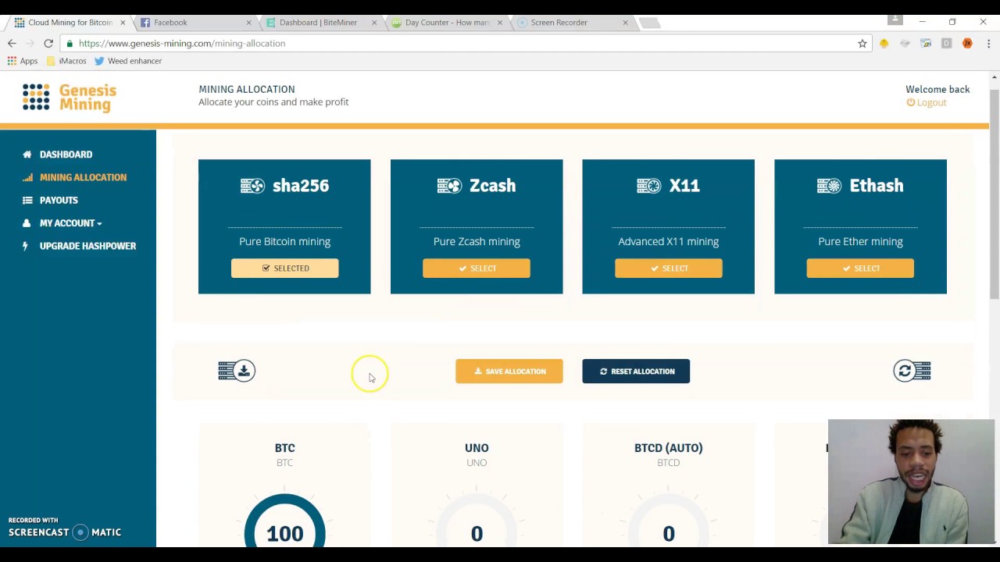
Task: Go to Payouts in the sidebar
Action: (59, 200)
